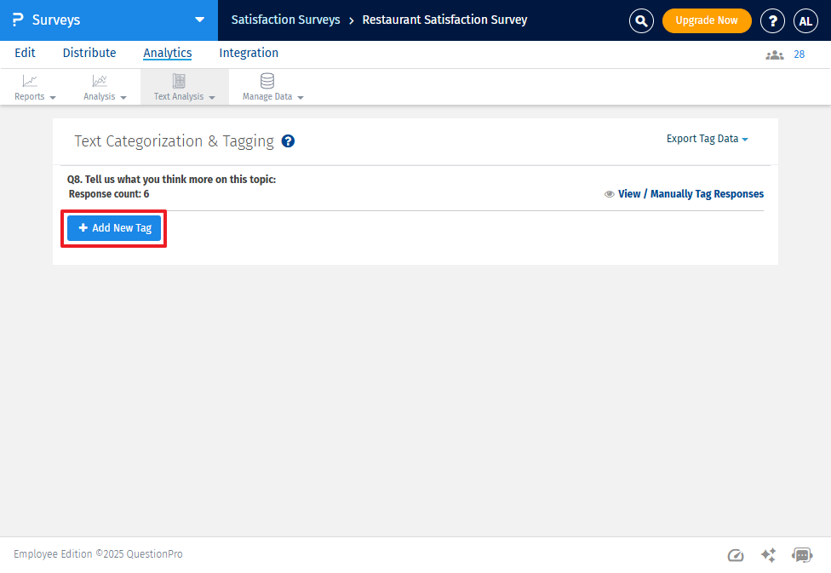Open help for Text Categorization & Tagging

pos(288,141)
